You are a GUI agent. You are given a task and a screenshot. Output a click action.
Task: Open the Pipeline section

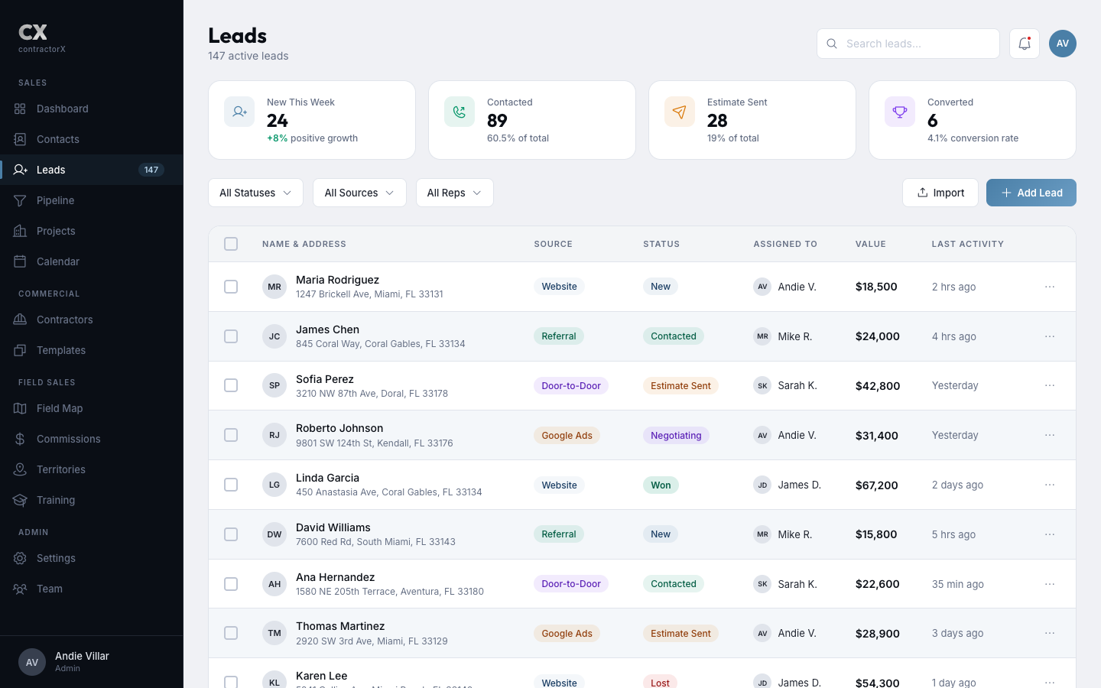[x=55, y=200]
